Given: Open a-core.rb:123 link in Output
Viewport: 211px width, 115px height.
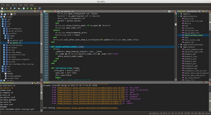Looking at the screenshot, I should (x=91, y=99).
